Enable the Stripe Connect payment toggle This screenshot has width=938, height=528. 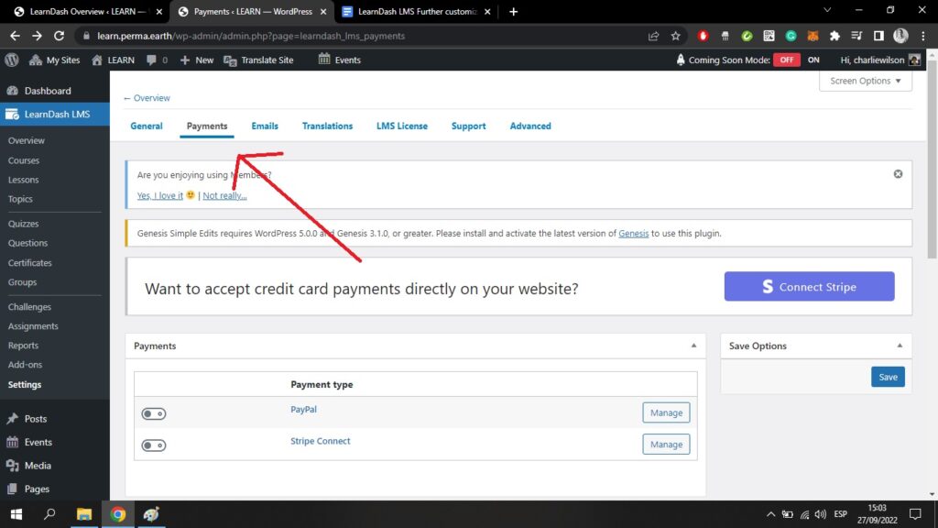coord(153,445)
